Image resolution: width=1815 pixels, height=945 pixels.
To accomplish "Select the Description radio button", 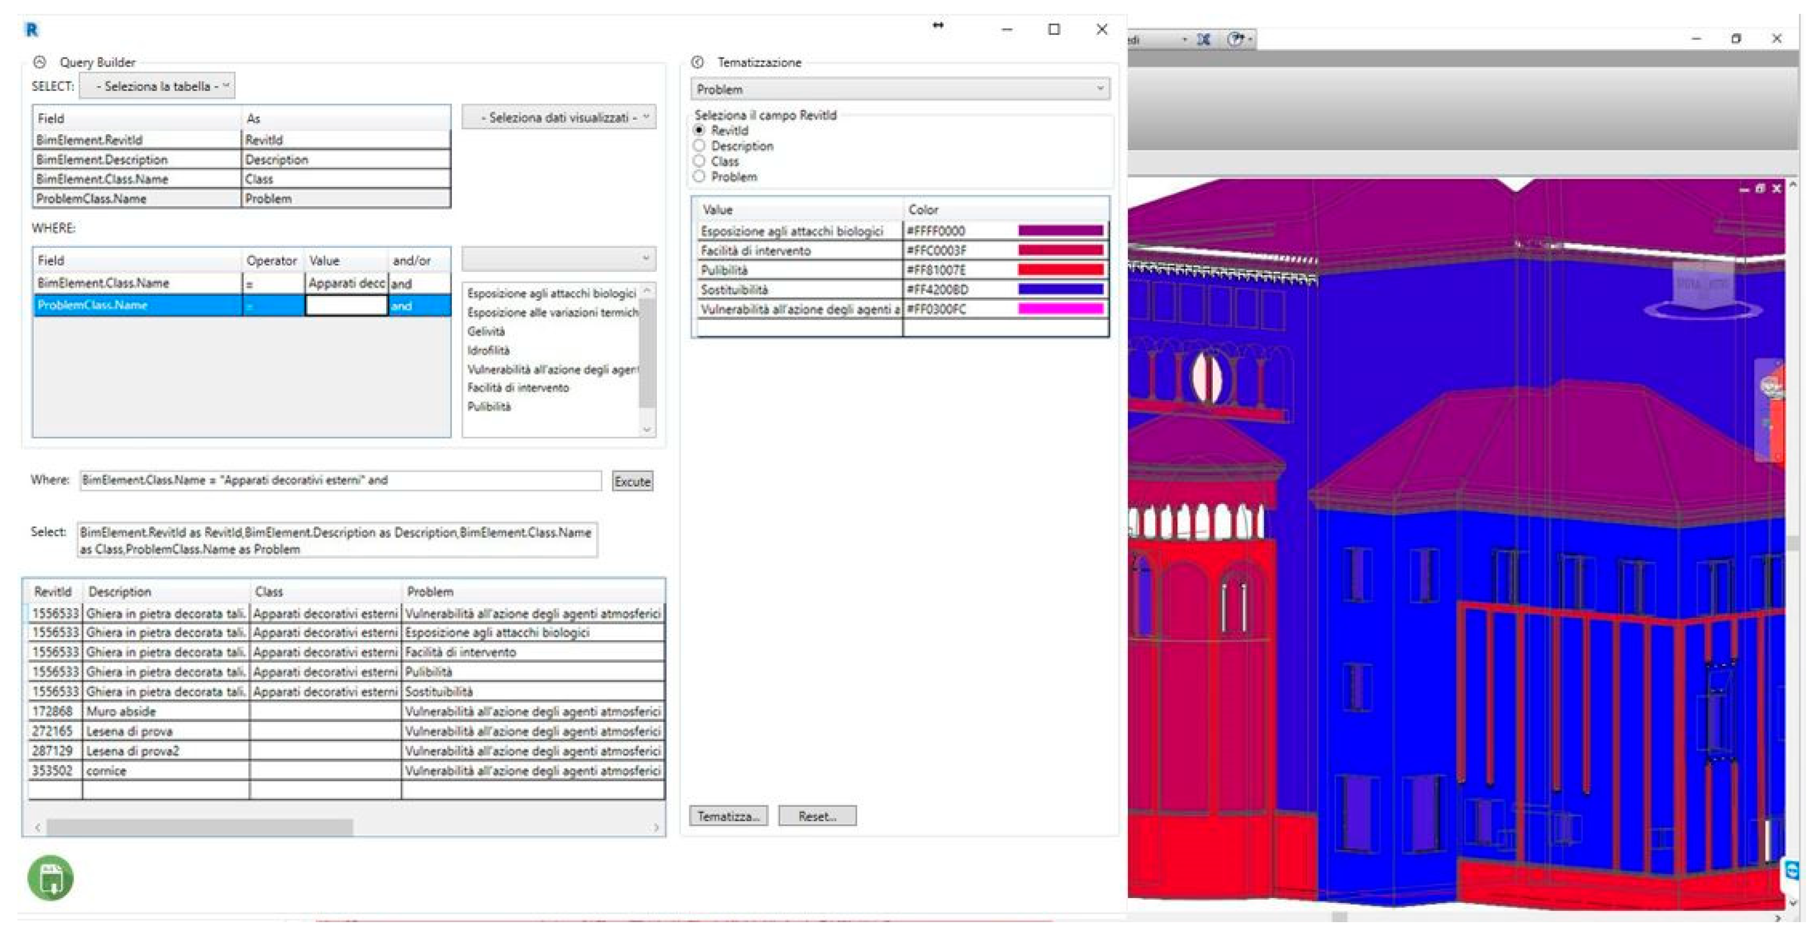I will point(700,146).
